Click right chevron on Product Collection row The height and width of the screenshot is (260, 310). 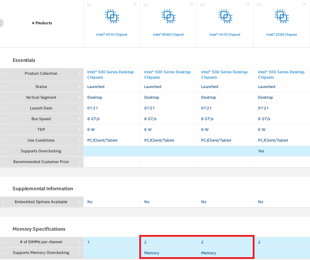[80, 74]
